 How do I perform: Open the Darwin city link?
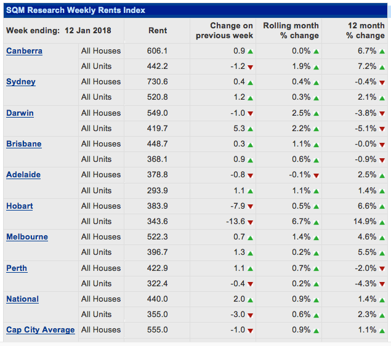point(20,113)
